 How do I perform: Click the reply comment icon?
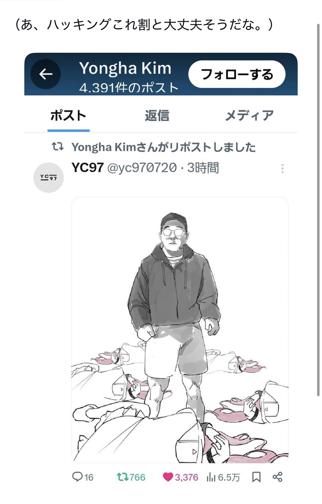pyautogui.click(x=77, y=477)
